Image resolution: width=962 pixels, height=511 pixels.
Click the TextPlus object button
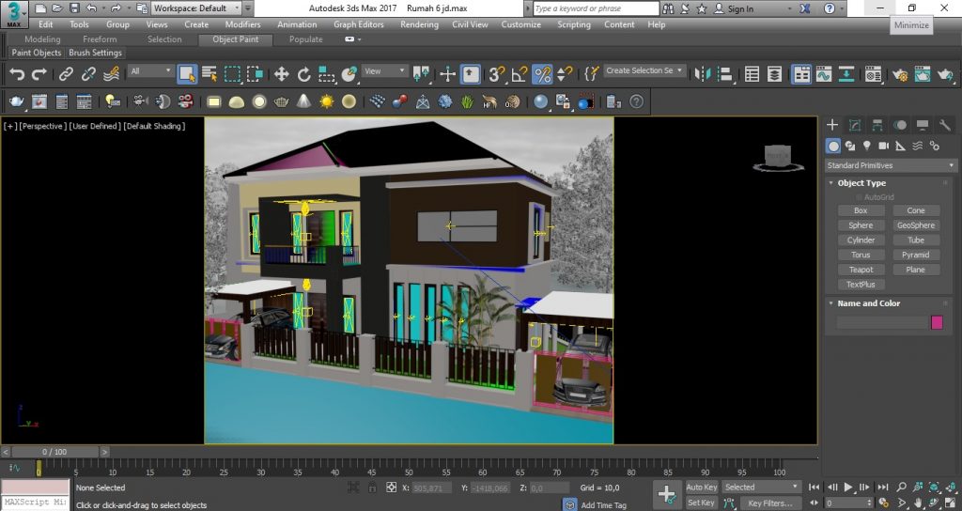(861, 284)
